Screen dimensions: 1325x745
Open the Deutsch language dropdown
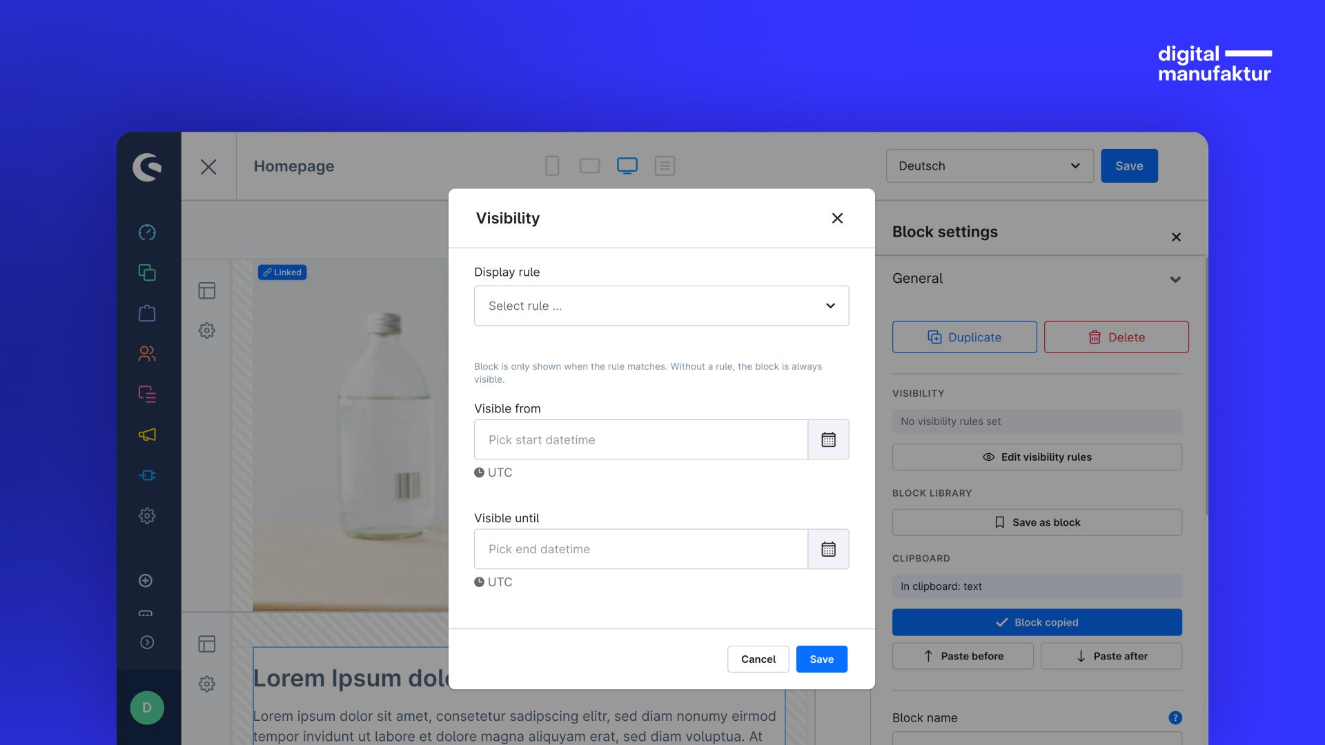pos(990,166)
